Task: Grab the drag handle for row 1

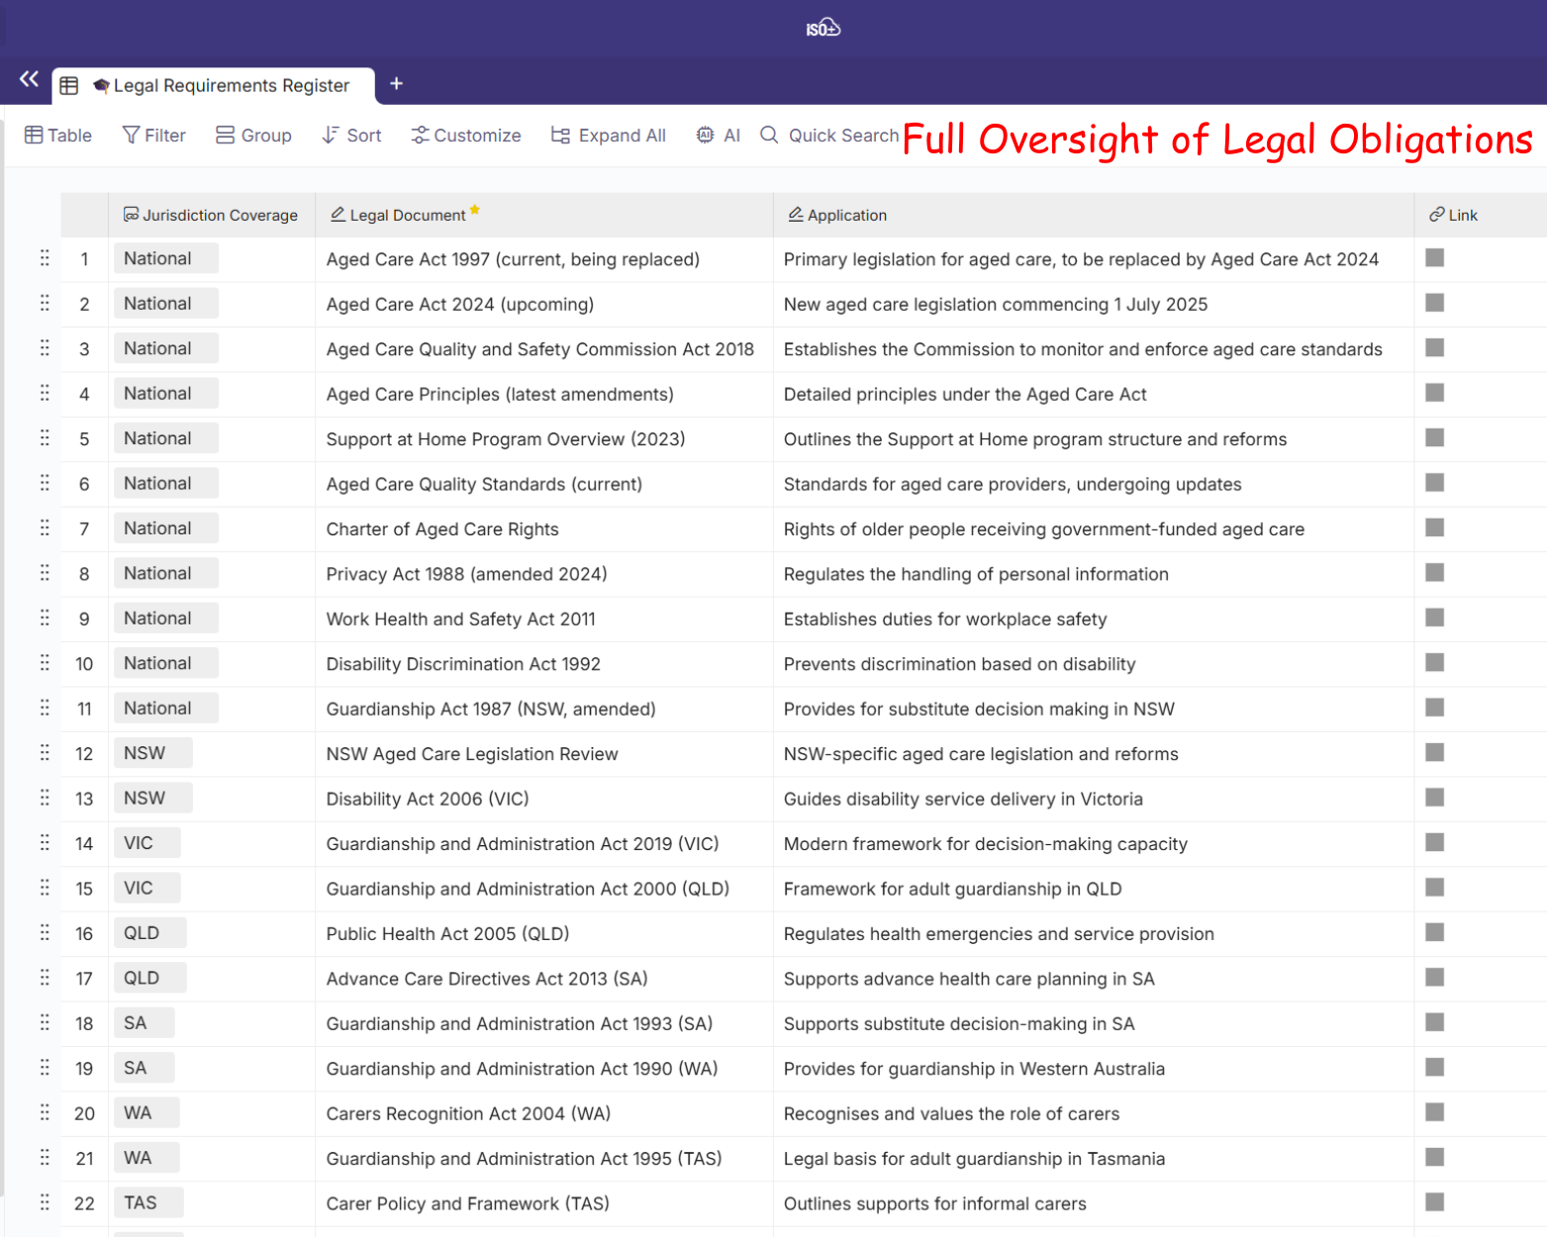Action: point(45,258)
